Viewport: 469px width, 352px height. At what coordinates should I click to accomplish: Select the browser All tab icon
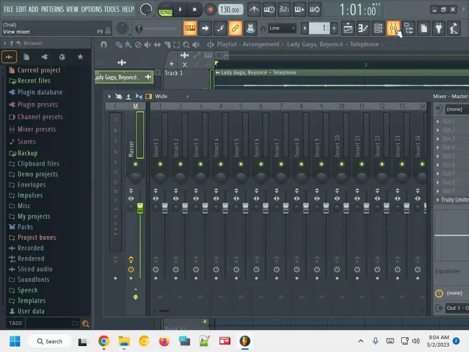click(9, 57)
